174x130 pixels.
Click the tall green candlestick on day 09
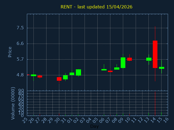click(123, 63)
